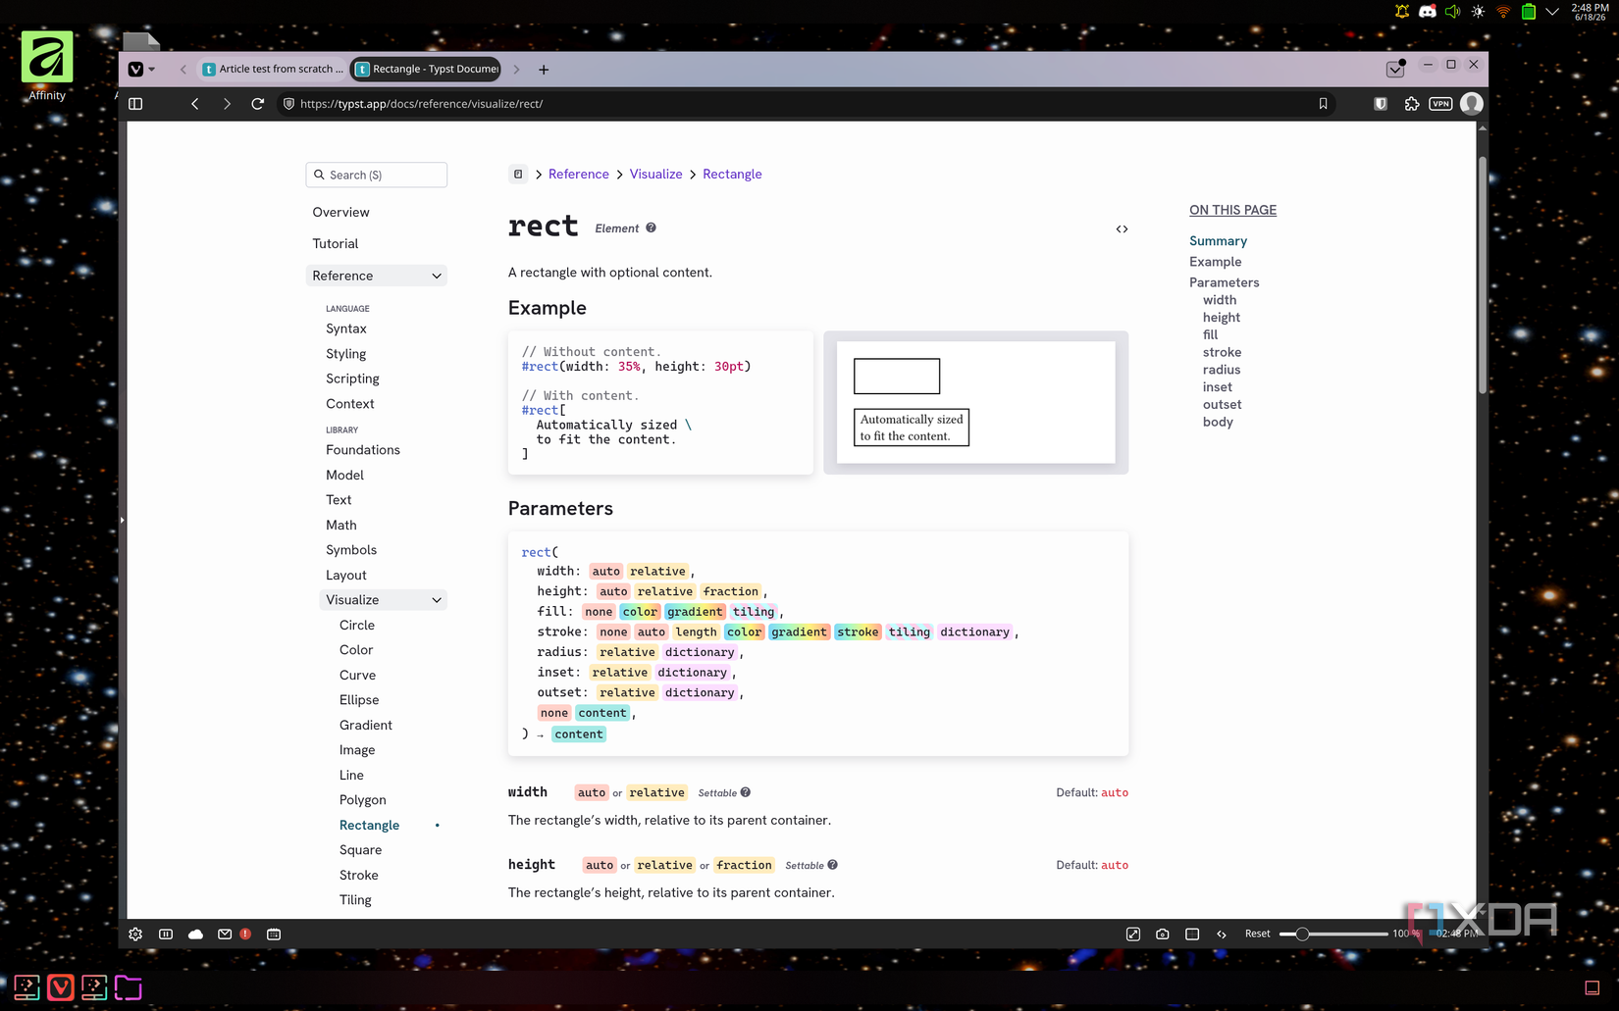Switch to Article test from scratch tab
Screen dimensions: 1619x1011
point(273,69)
